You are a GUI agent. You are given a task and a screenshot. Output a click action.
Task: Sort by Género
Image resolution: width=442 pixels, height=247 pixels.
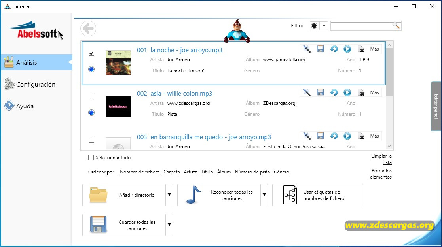coord(282,172)
